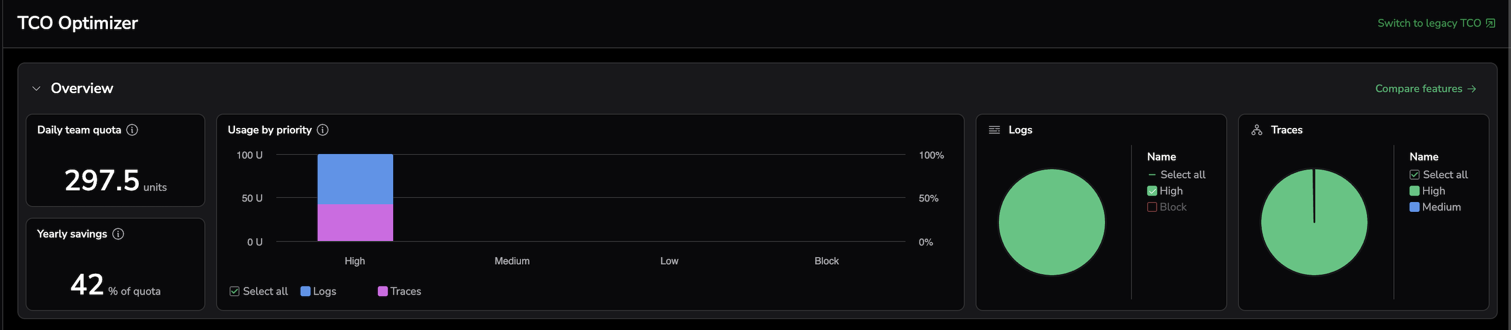Toggle Select all in Traces legend

(1414, 175)
